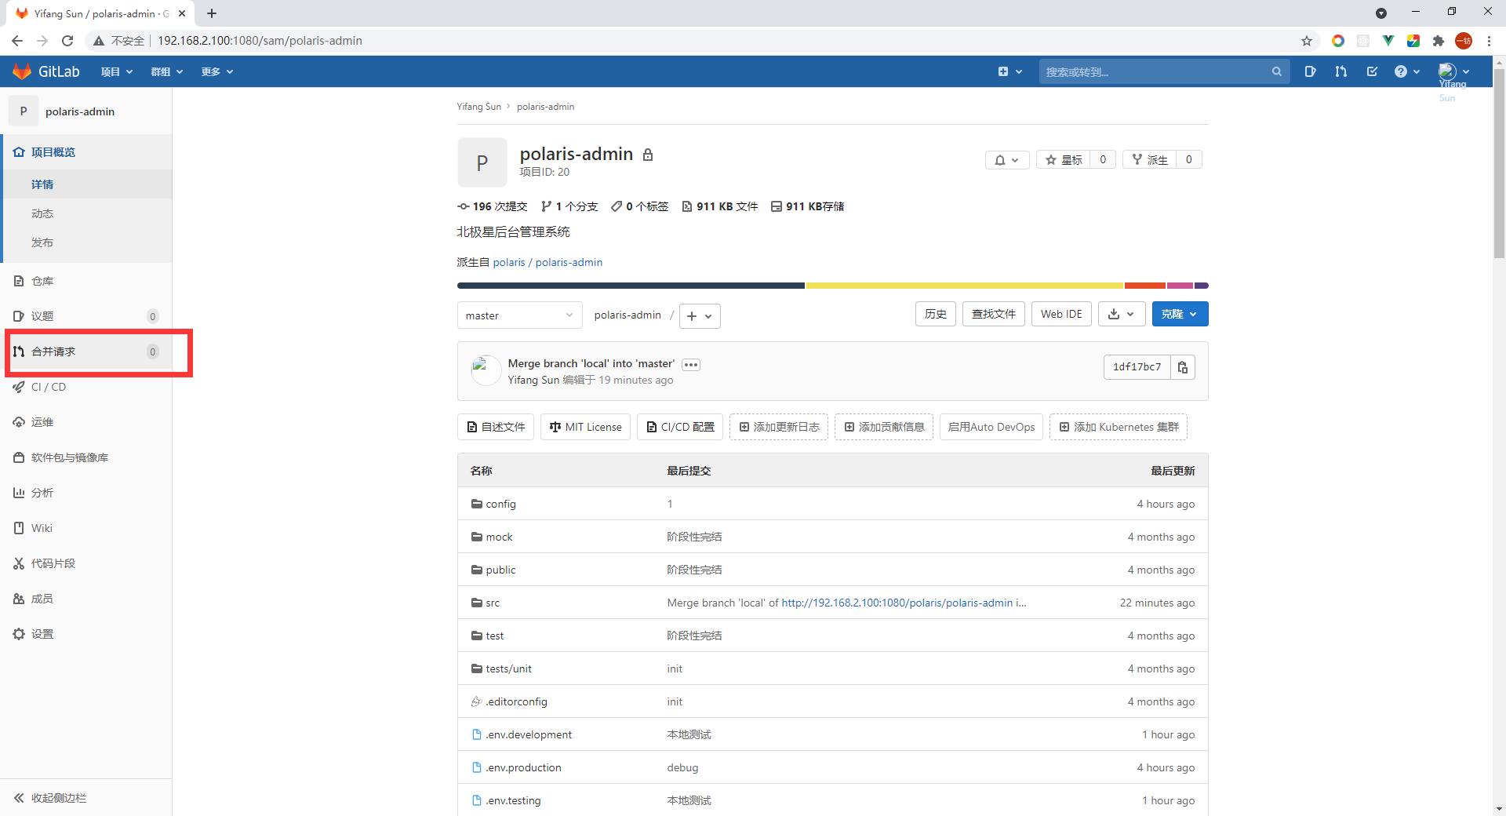Open the Issues icon in top navbar

pos(1310,71)
